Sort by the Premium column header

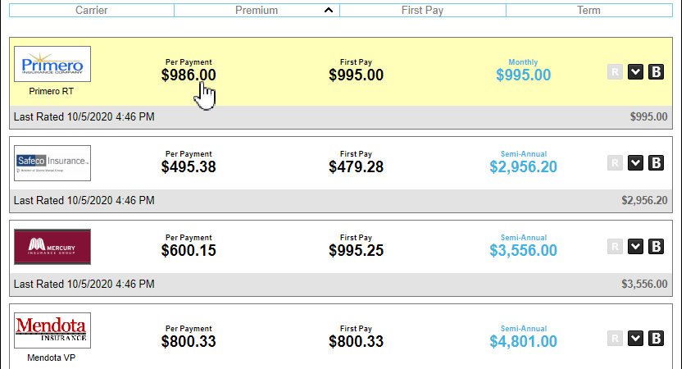pos(257,11)
